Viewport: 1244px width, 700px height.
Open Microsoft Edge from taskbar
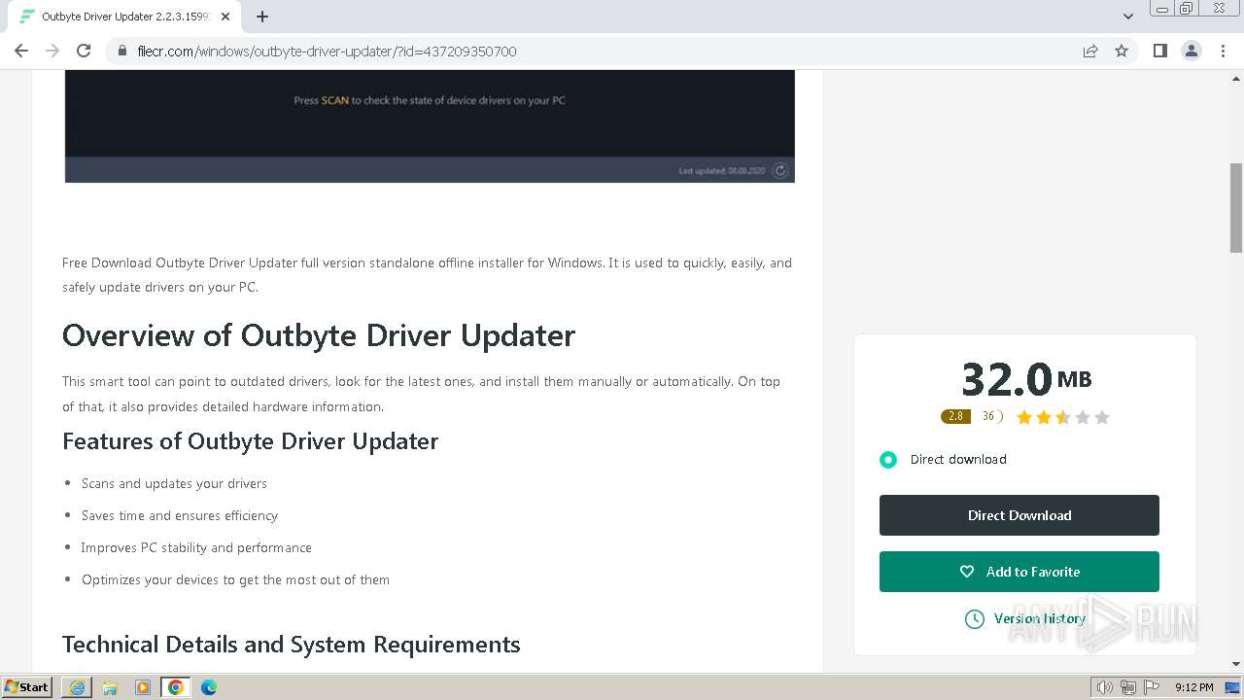click(209, 687)
